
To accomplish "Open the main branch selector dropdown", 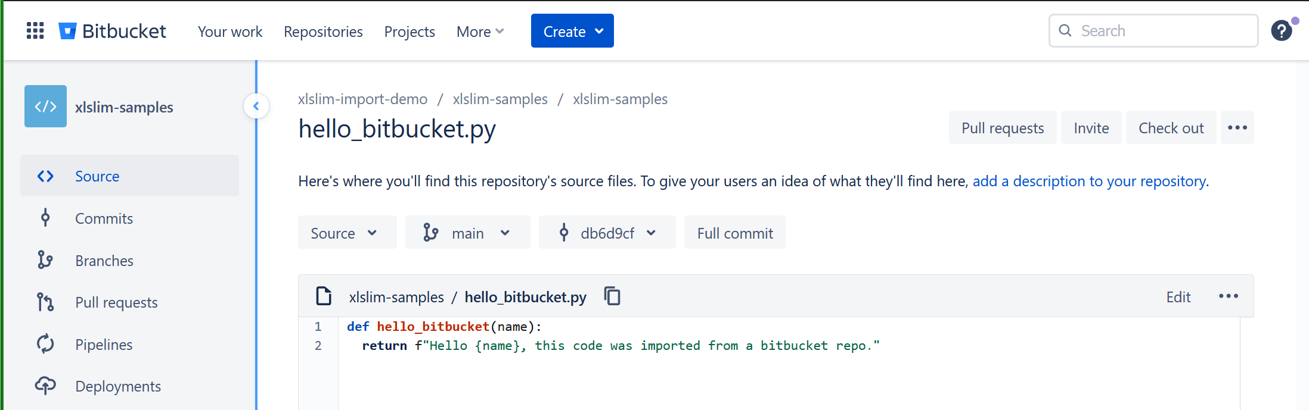I will [467, 233].
